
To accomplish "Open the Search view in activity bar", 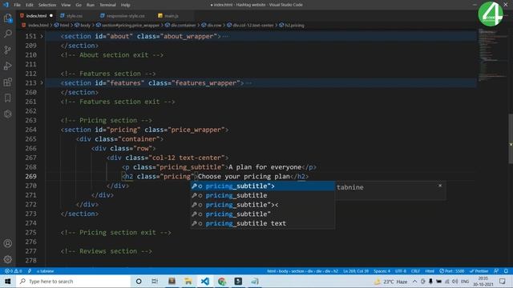I will click(7, 34).
